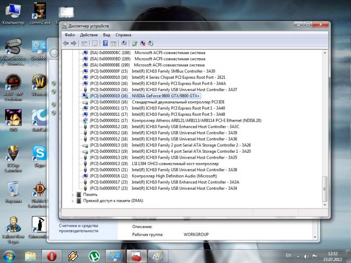351x263 pixels.
Task: Click Счетчики и средства производительности link
Action: (x=78, y=228)
